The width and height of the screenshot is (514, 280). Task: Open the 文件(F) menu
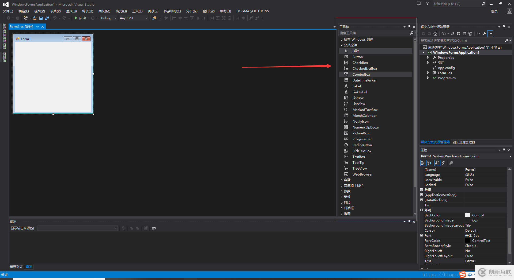coord(8,11)
